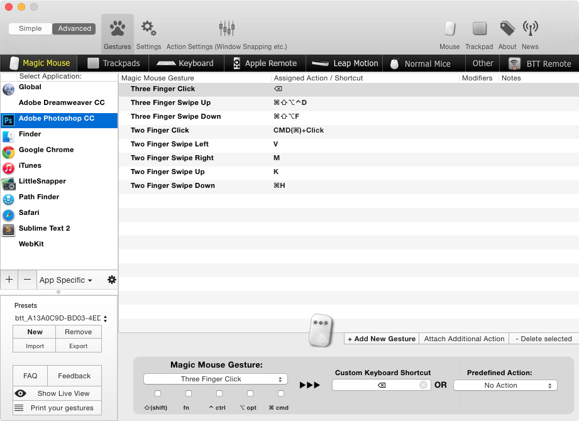Screen dimensions: 579x421
Task: Open the application list gear menu
Action: click(111, 280)
